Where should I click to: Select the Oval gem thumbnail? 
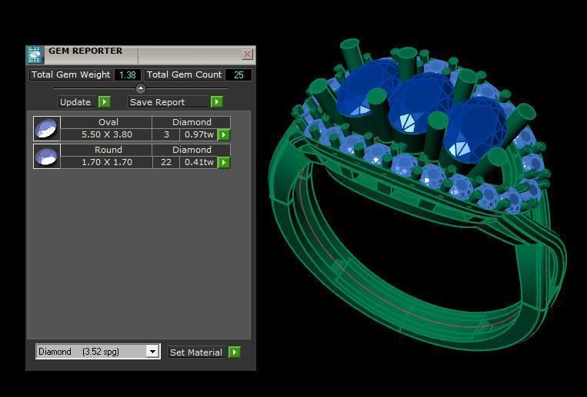pos(47,128)
